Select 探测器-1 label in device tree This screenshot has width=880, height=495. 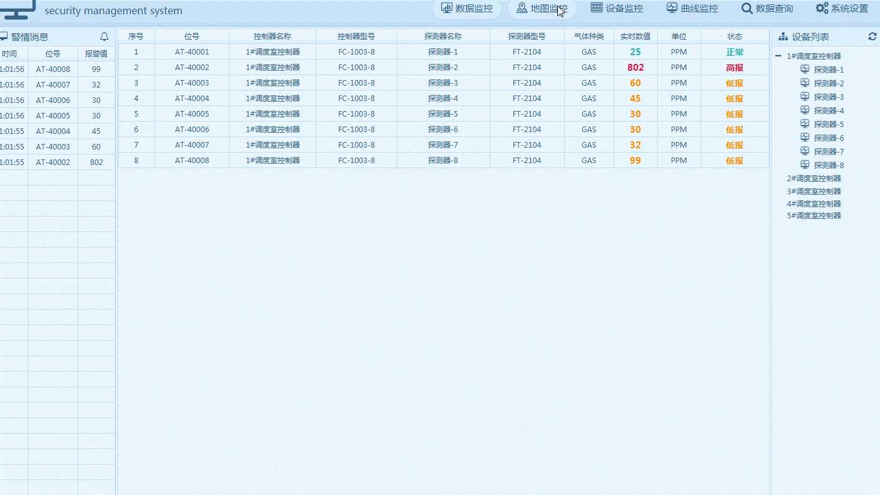click(x=829, y=70)
